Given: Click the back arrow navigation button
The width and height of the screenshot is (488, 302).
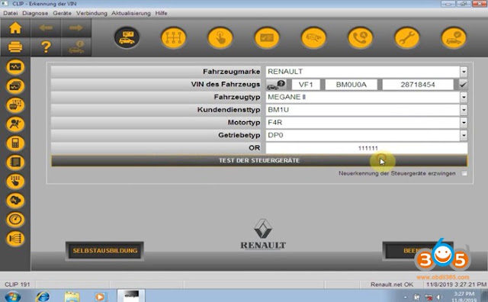Looking at the screenshot, I should 46,28.
